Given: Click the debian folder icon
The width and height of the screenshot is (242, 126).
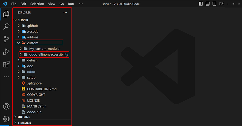Looking at the screenshot, I should (24, 60).
